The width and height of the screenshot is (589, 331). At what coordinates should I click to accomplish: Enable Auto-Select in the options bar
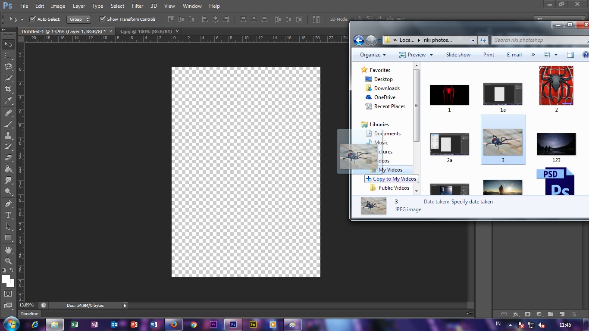[33, 19]
